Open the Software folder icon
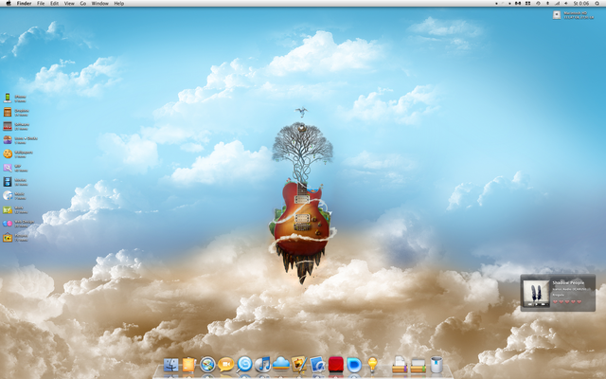 click(x=8, y=126)
